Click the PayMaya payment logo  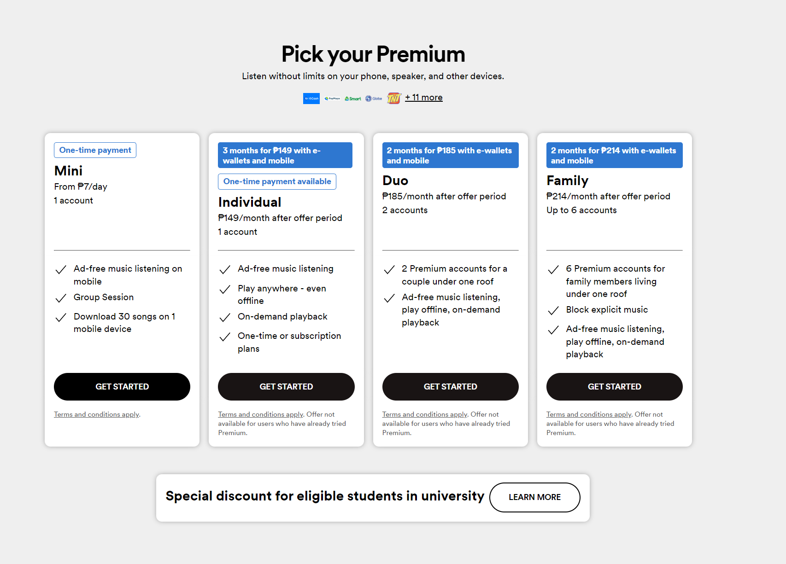[332, 99]
